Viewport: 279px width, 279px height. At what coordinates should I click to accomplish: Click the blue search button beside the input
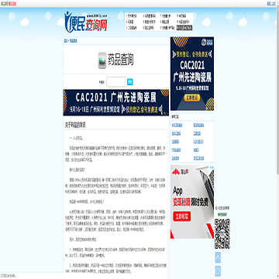point(130,82)
